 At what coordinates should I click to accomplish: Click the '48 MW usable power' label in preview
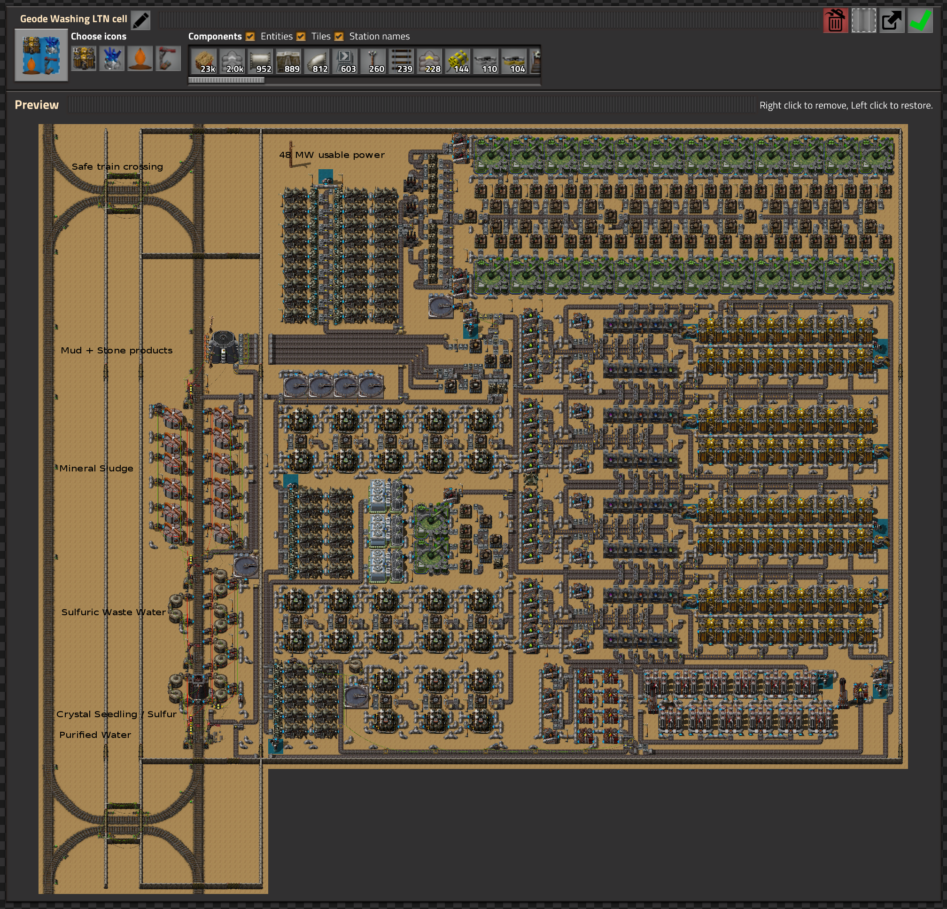pyautogui.click(x=332, y=155)
